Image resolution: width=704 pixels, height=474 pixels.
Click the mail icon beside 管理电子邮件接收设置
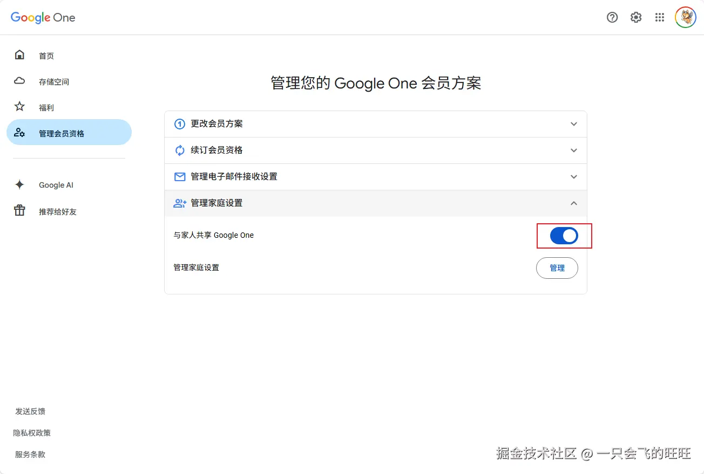[180, 177]
